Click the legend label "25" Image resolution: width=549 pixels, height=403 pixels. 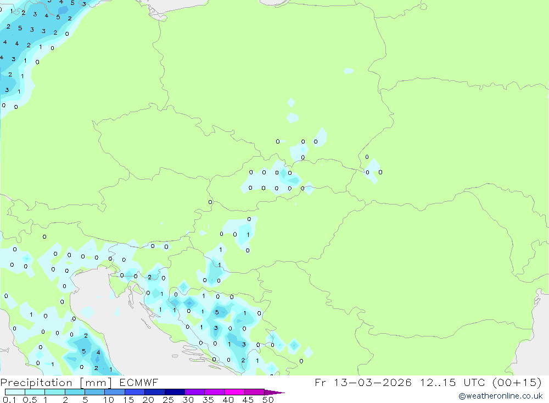click(x=169, y=400)
